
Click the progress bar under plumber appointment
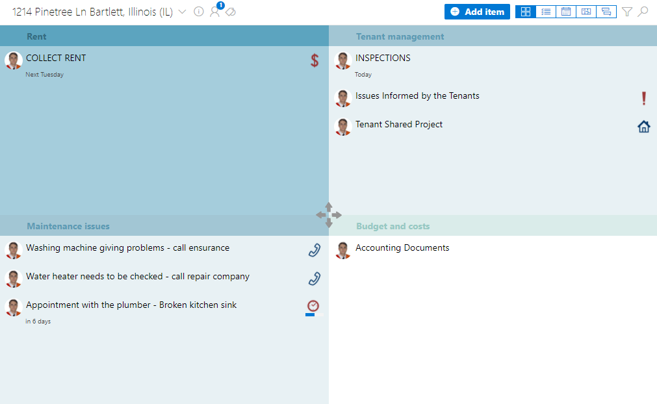click(x=314, y=315)
